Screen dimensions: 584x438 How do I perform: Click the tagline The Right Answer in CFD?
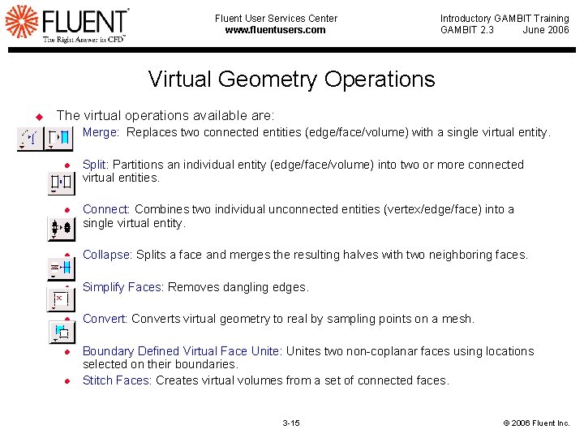[x=84, y=39]
